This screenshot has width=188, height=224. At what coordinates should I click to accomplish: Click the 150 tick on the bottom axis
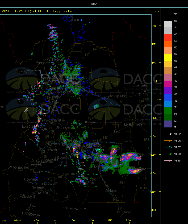pos(110,221)
